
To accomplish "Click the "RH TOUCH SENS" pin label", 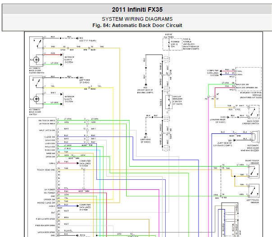I will click(47, 120).
